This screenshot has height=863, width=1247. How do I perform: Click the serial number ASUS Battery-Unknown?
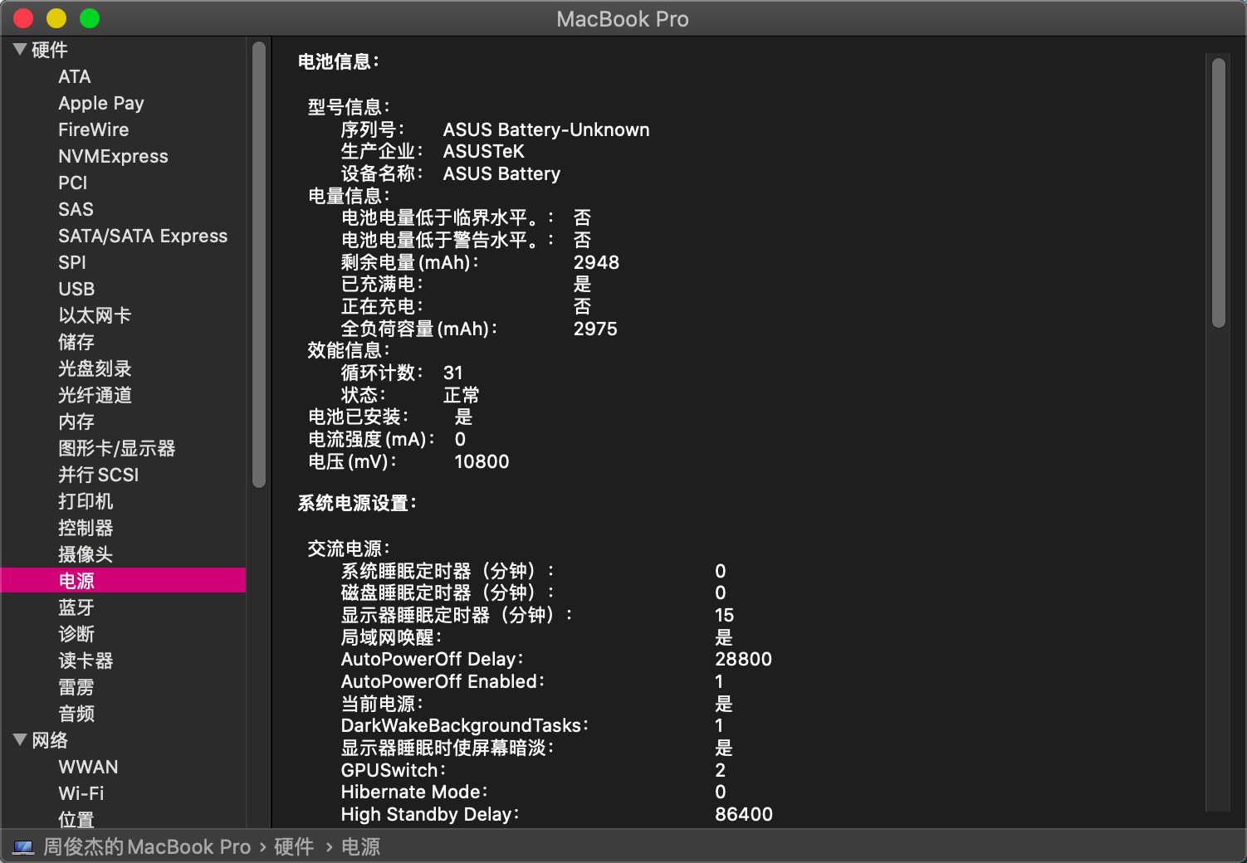(546, 129)
